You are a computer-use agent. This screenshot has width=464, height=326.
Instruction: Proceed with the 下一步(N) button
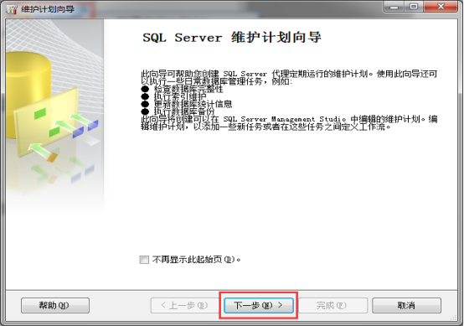pos(258,305)
